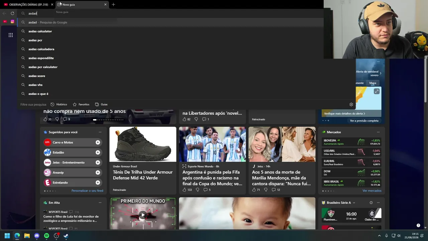Image resolution: width=428 pixels, height=241 pixels.
Task: Launch Spotify from the taskbar
Action: pyautogui.click(x=46, y=236)
